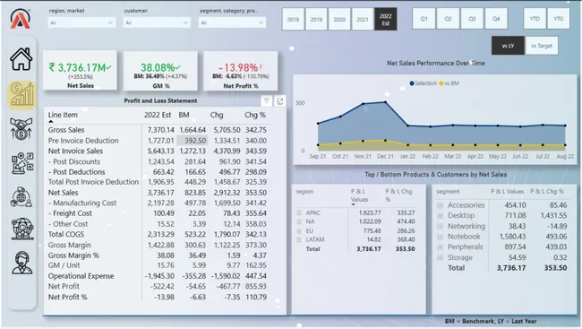Sort by the BM column header

point(184,115)
